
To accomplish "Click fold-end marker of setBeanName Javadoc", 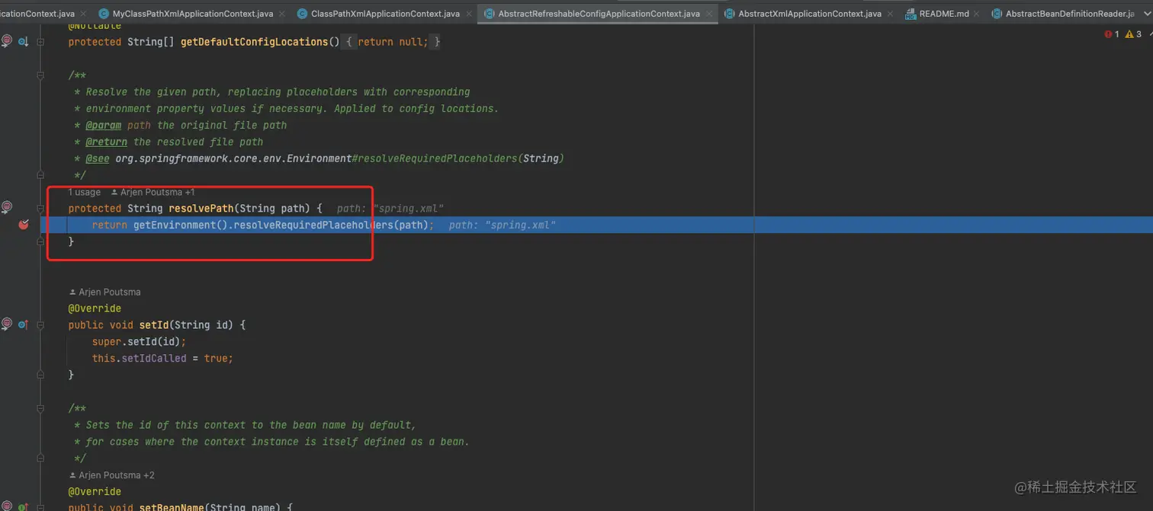I will click(40, 458).
